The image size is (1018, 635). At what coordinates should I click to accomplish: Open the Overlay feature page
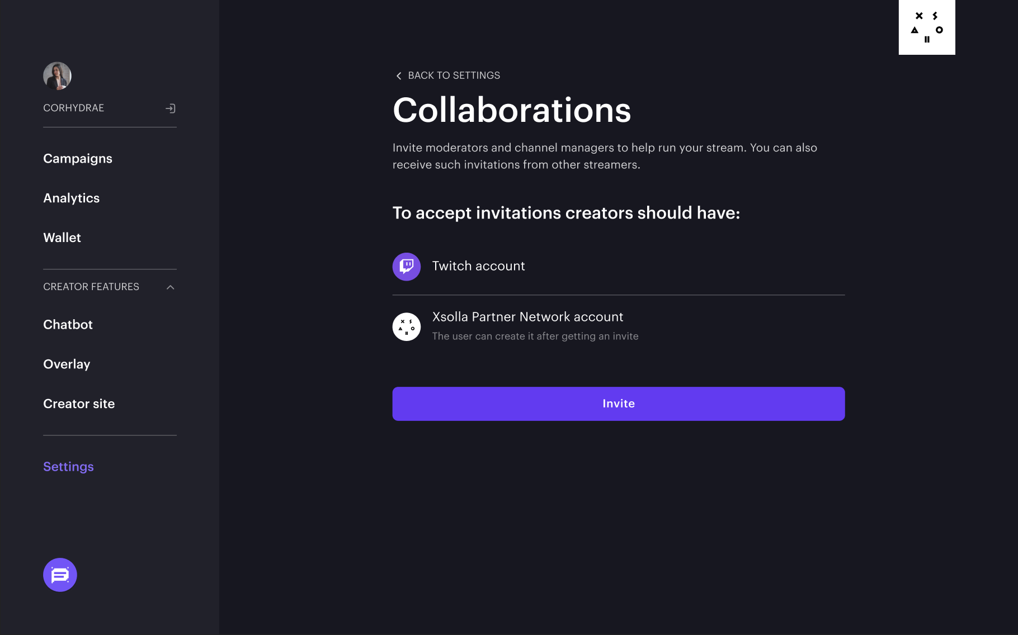pos(67,364)
